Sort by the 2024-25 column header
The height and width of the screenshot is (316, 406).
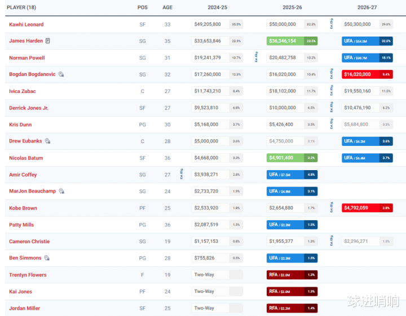click(217, 7)
